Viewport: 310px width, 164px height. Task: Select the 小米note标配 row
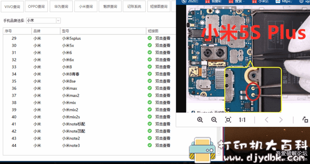pyautogui.click(x=89, y=124)
